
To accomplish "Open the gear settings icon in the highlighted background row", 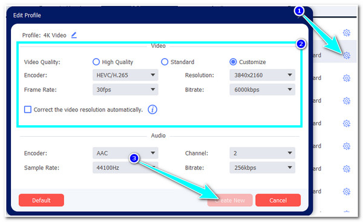I will tap(347, 55).
